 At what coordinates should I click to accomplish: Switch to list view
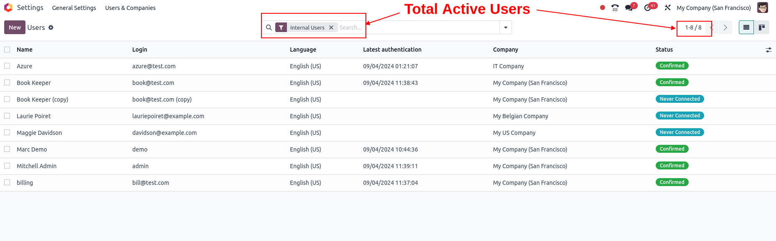(x=746, y=27)
